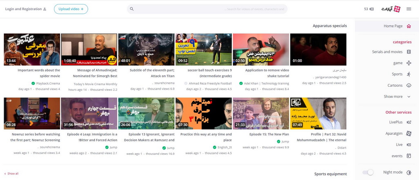The height and width of the screenshot is (180, 419).
Task: Click Login and Registration link
Action: pyautogui.click(x=26, y=9)
